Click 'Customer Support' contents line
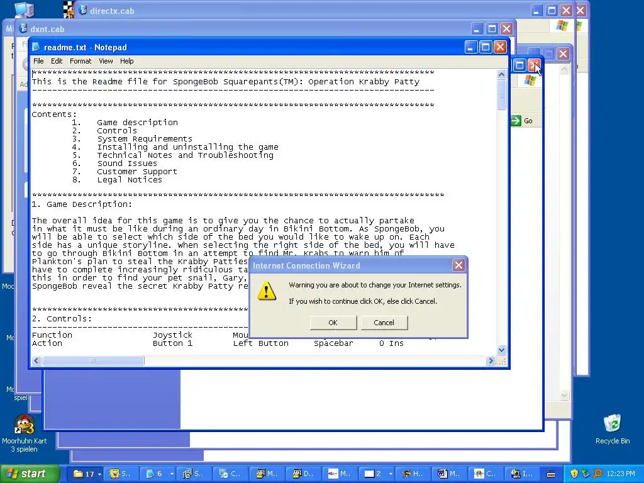 (x=137, y=172)
